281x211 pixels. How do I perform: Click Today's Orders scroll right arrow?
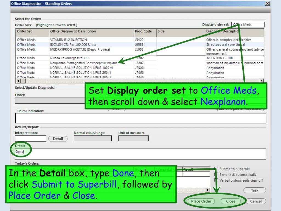pos(208,190)
